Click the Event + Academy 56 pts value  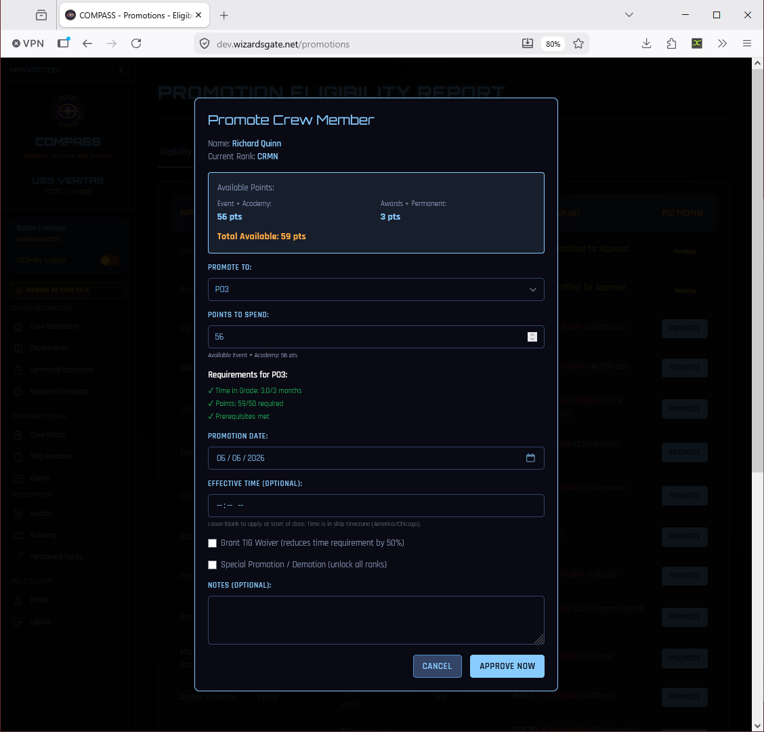(x=230, y=216)
